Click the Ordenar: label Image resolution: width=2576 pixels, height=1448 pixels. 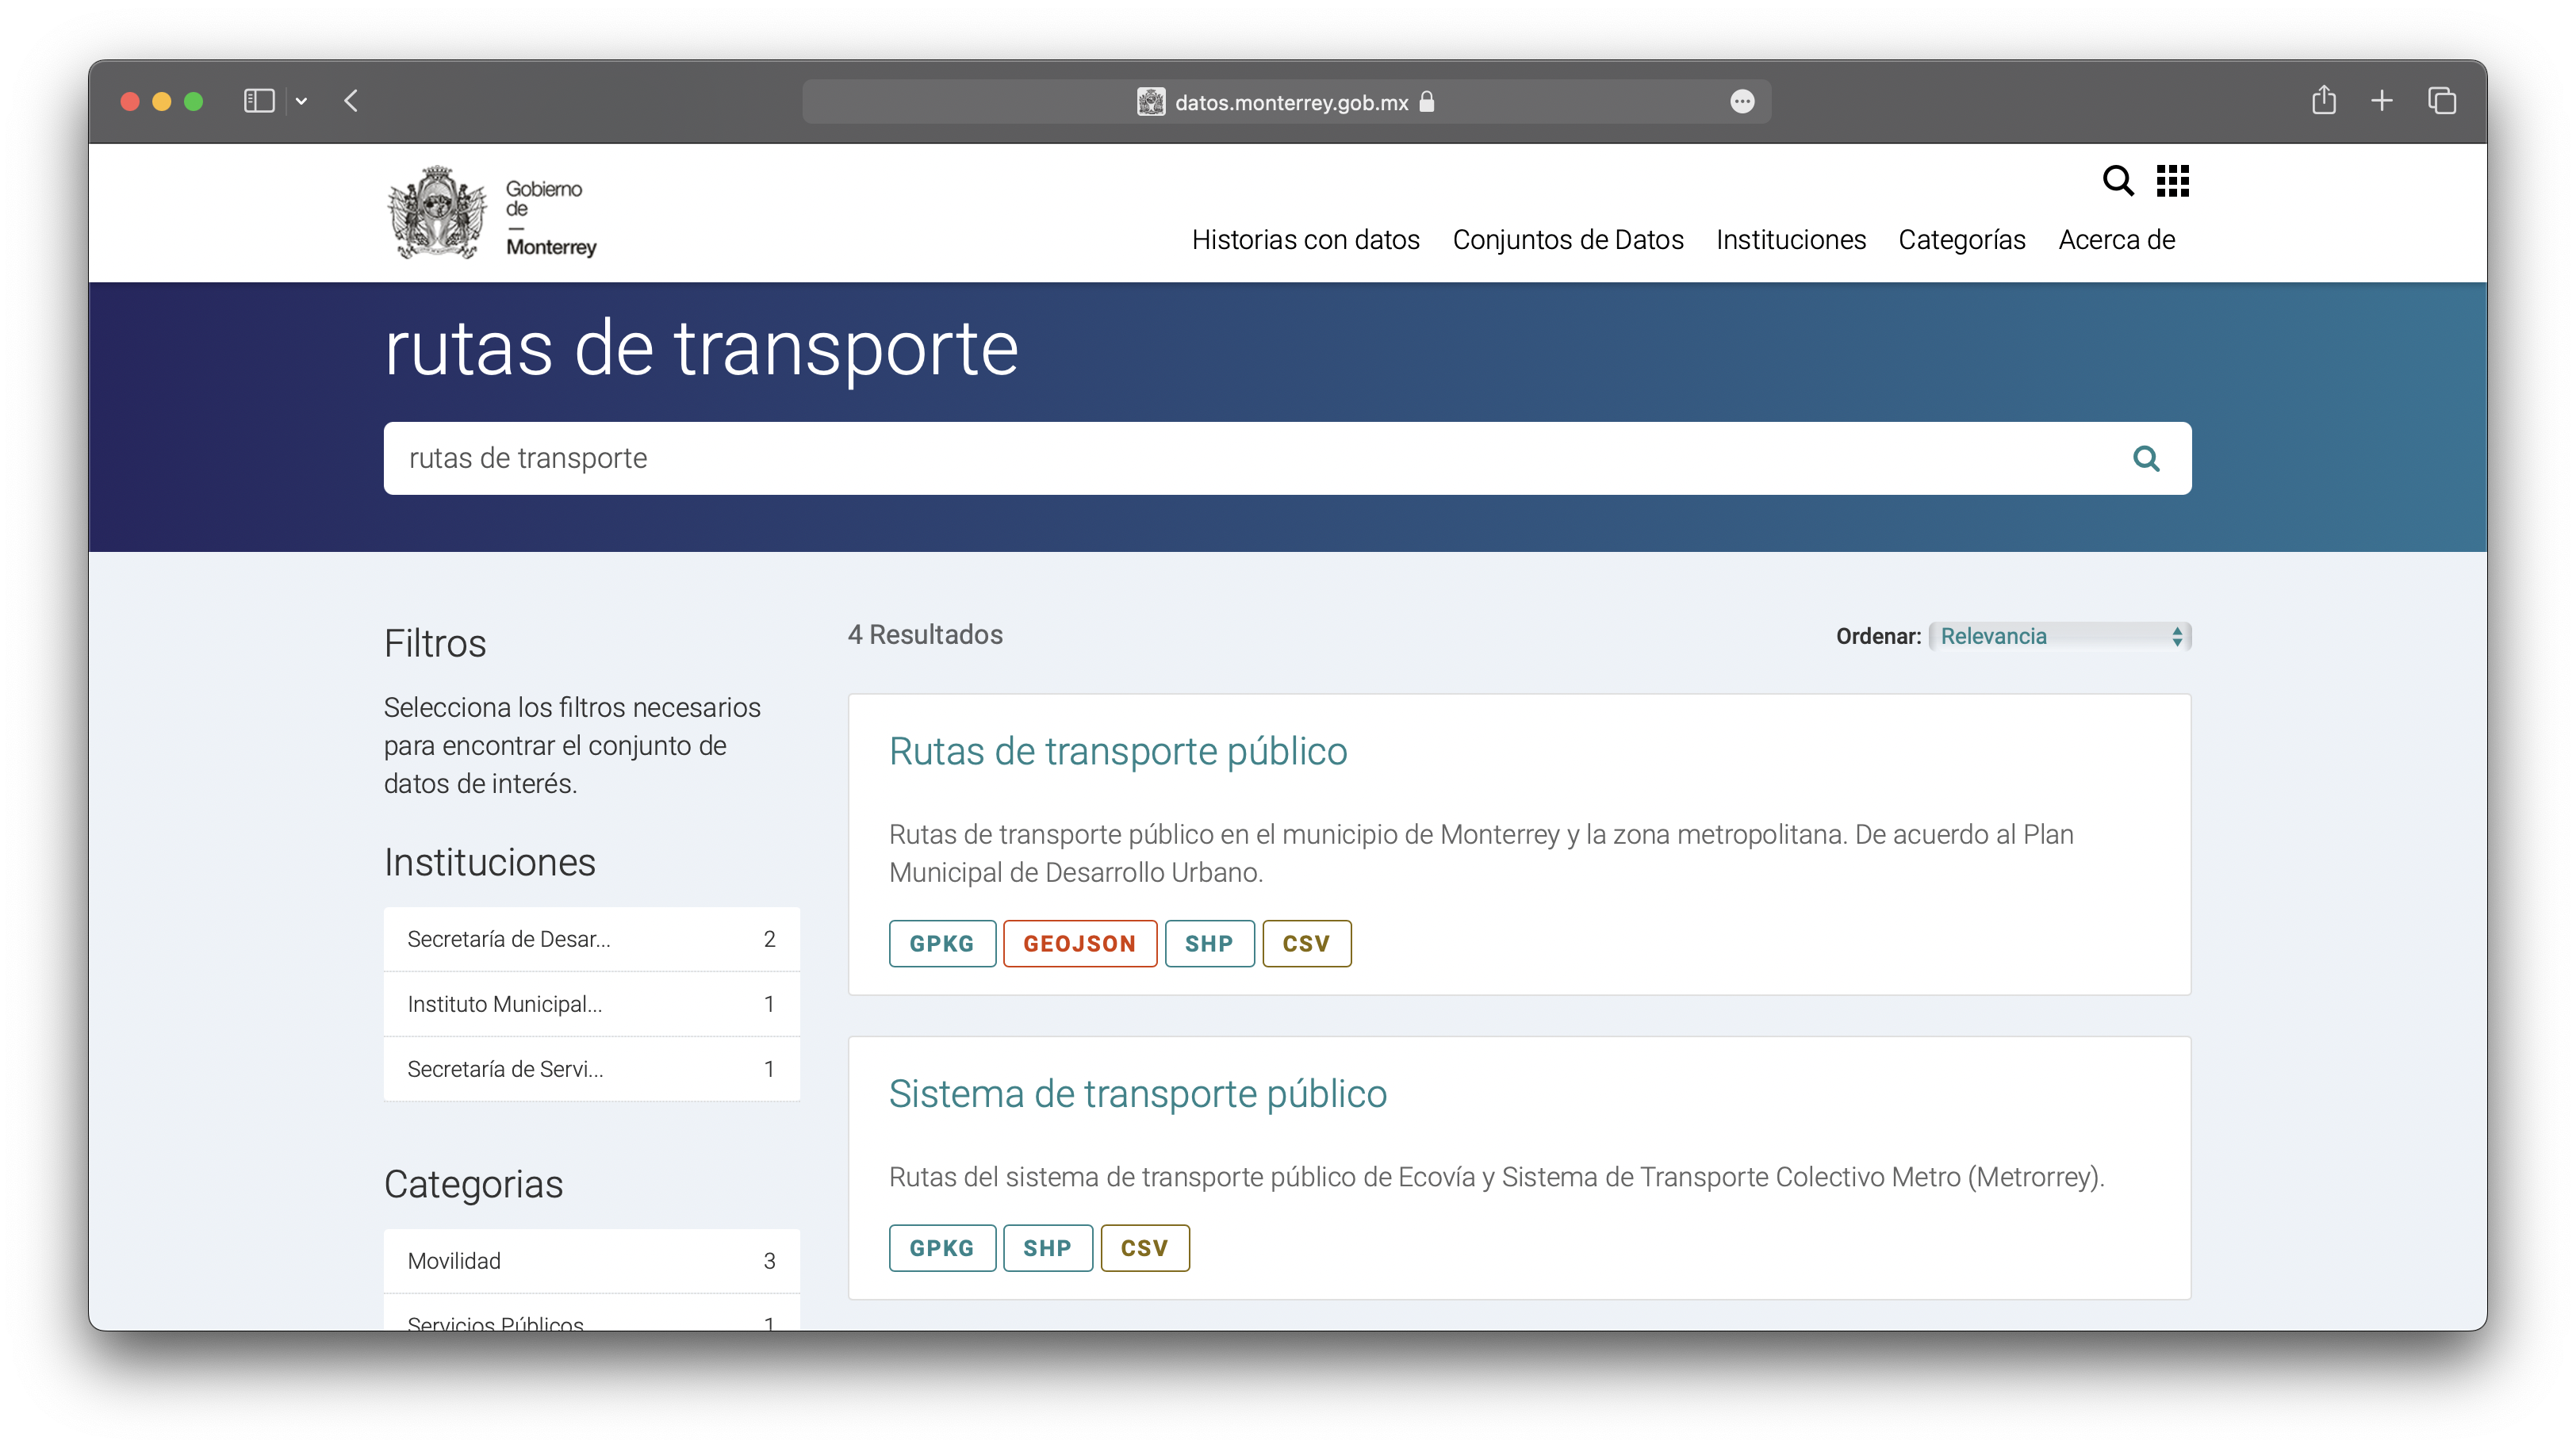pyautogui.click(x=1878, y=636)
